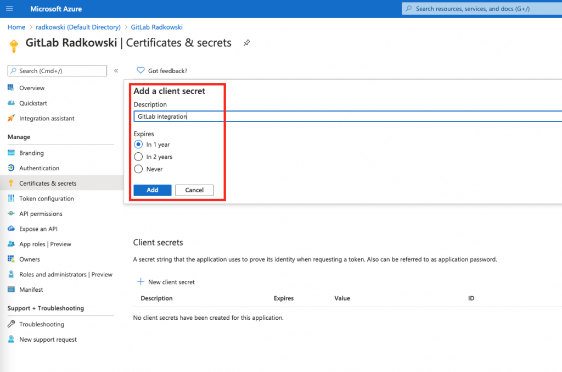Click the New support request icon
Screen dimensions: 562x372
(x=11, y=339)
